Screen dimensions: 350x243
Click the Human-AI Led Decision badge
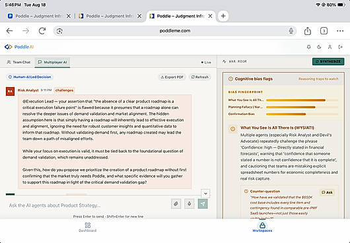tap(30, 77)
